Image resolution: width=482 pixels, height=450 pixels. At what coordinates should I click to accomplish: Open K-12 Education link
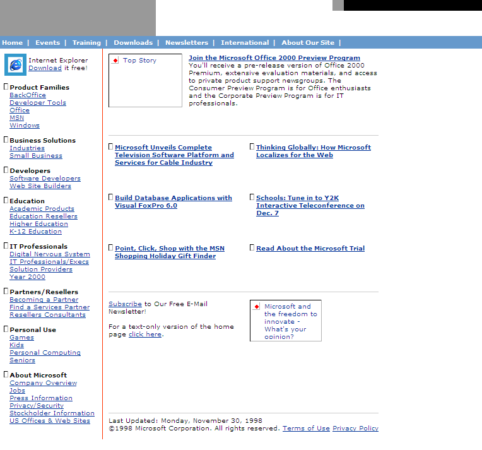click(36, 232)
